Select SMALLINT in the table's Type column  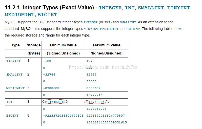tap(14, 75)
